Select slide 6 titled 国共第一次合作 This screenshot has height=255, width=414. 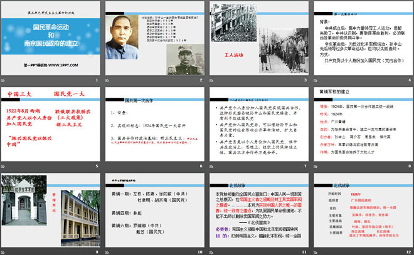point(154,123)
